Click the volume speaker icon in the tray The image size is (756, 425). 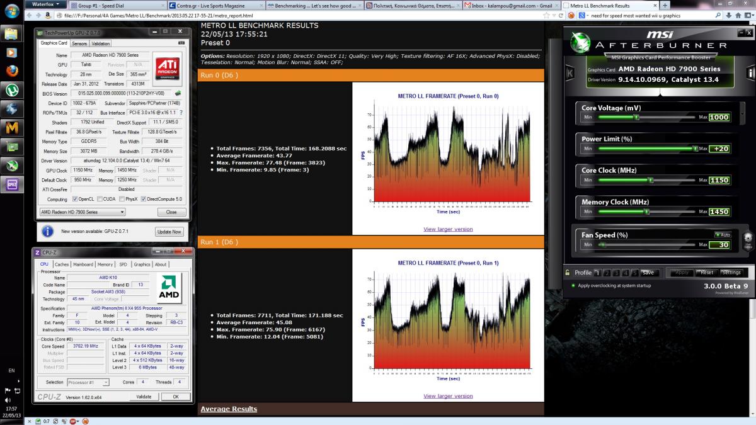[x=7, y=399]
